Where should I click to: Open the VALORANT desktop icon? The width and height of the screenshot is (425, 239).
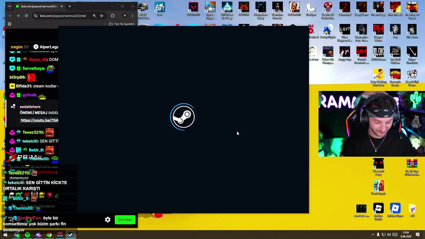click(193, 9)
